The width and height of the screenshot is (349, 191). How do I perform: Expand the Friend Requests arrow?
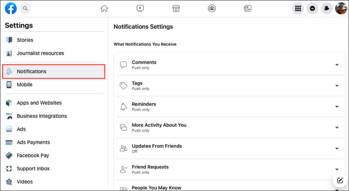point(337,169)
